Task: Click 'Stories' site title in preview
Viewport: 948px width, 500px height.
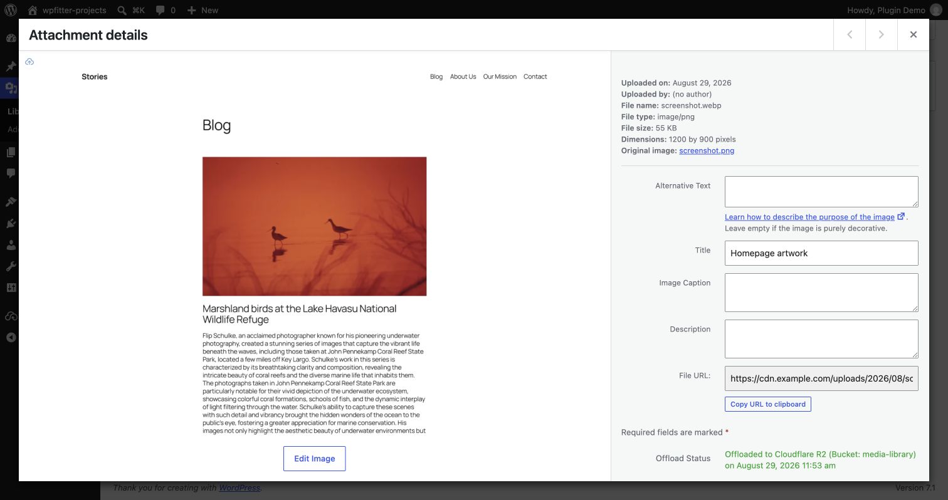Action: [x=94, y=76]
